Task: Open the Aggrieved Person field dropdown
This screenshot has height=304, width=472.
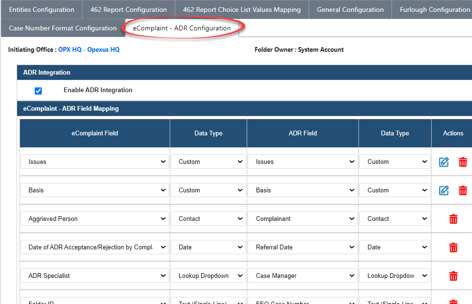Action: click(95, 218)
